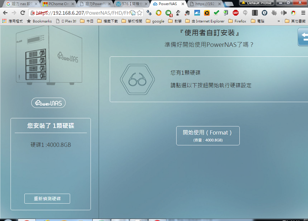Screen dimensions: 308x221
Task: Click the forward navigation arrow
Action: [x=14, y=13]
